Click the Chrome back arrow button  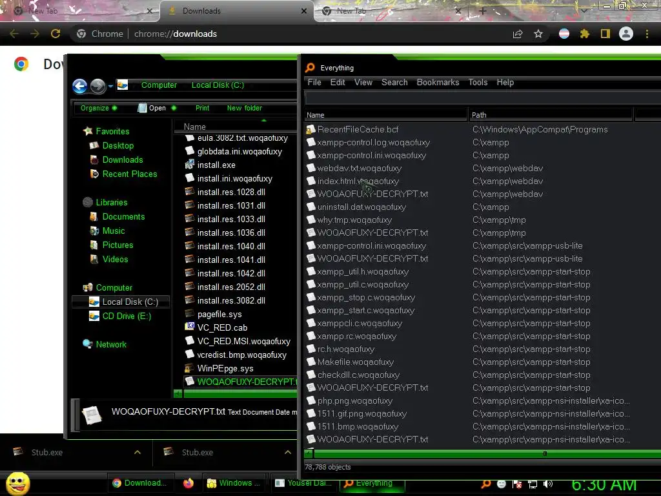14,34
